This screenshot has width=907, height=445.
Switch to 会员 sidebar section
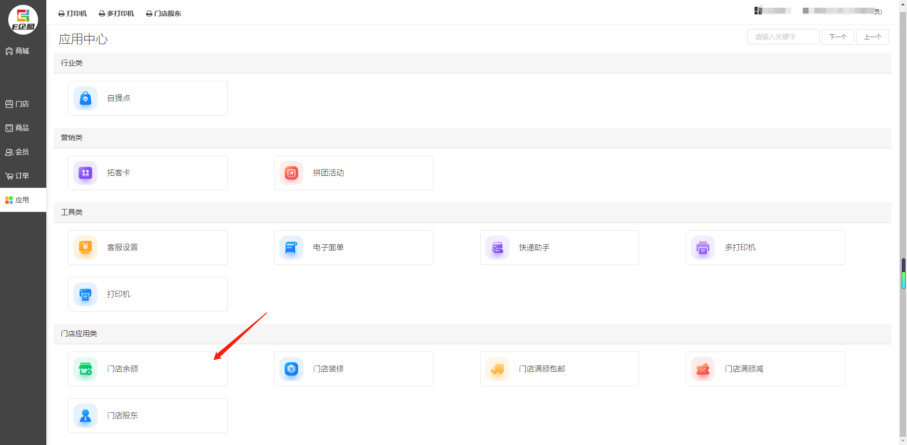click(18, 152)
